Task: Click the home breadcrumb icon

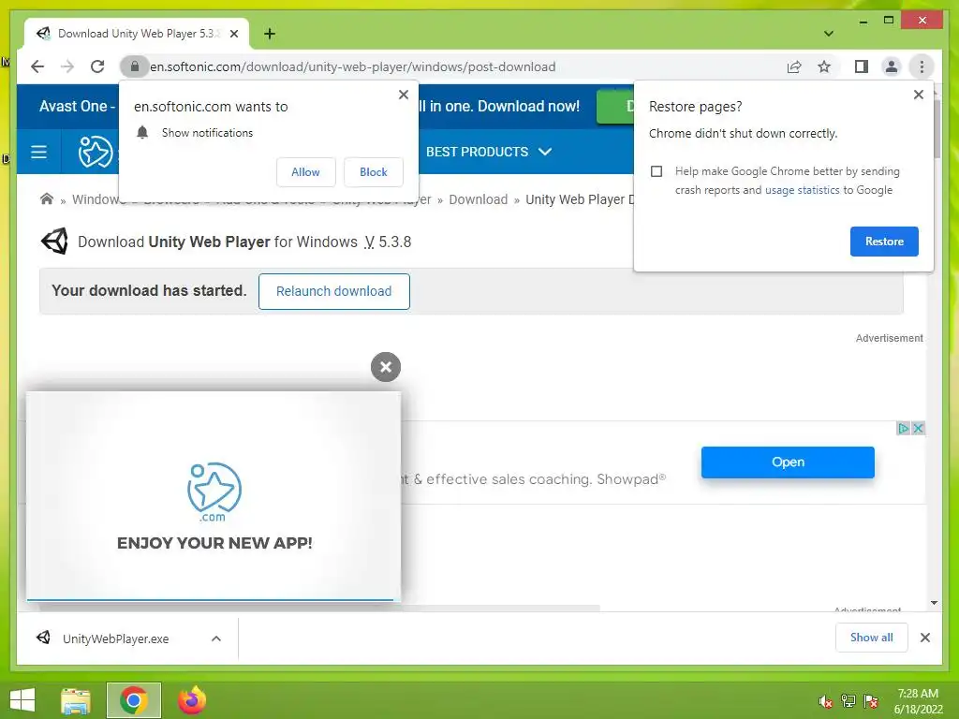Action: (47, 199)
